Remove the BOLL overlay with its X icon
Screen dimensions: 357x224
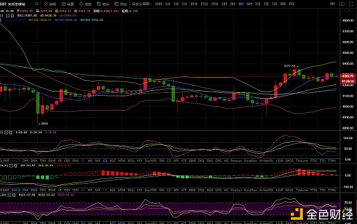click(12, 15)
